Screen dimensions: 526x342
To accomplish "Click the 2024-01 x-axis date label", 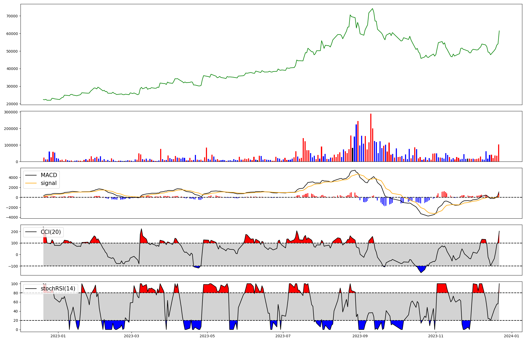I will pyautogui.click(x=512, y=336).
